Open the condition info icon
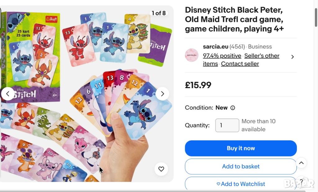 coord(233,108)
